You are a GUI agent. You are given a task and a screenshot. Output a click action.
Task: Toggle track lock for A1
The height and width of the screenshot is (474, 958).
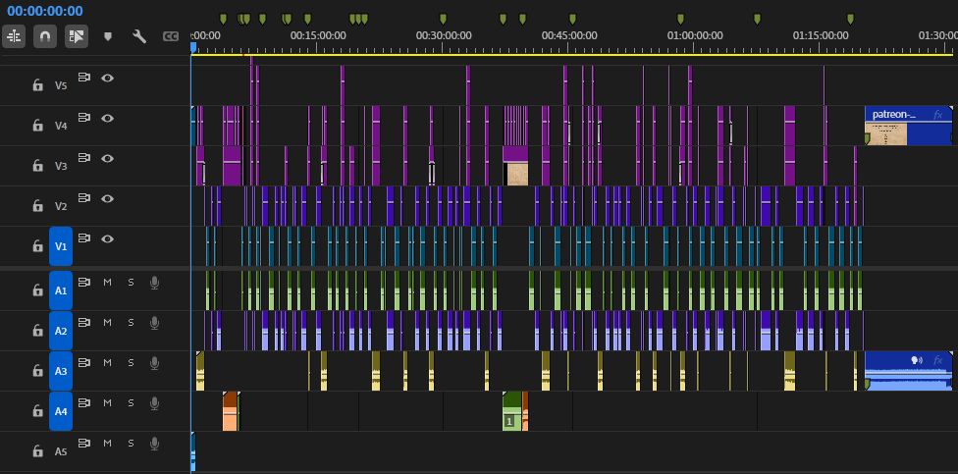(37, 290)
